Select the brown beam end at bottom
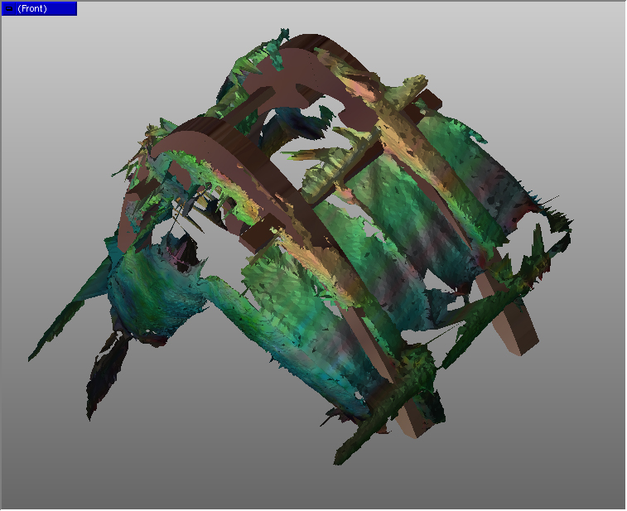Image resolution: width=627 pixels, height=511 pixels. (x=412, y=426)
